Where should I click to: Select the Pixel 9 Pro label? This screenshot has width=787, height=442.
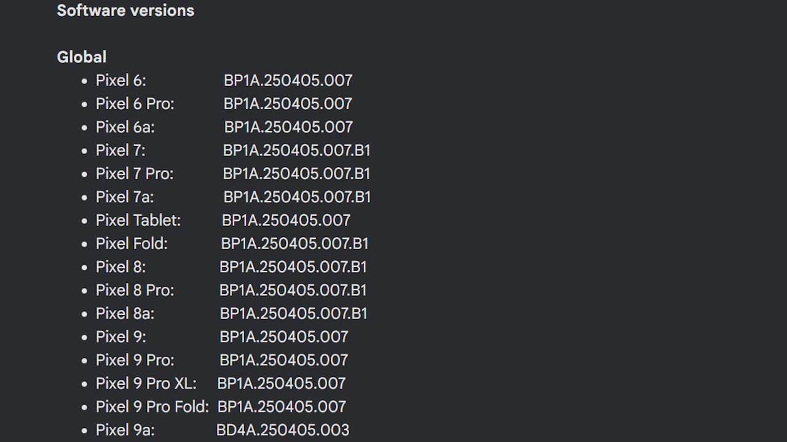tap(135, 360)
